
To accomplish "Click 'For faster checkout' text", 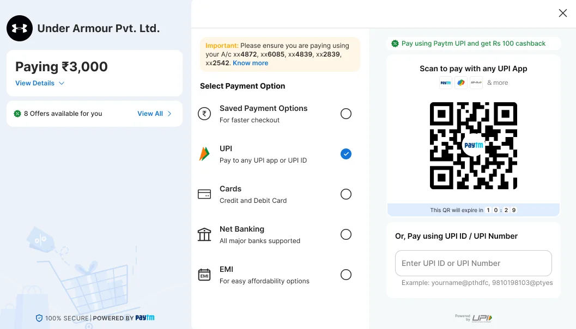I will coord(250,120).
